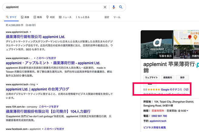
Task: Click the result count 約 4,590,000 件 text
Action: coord(15,25)
